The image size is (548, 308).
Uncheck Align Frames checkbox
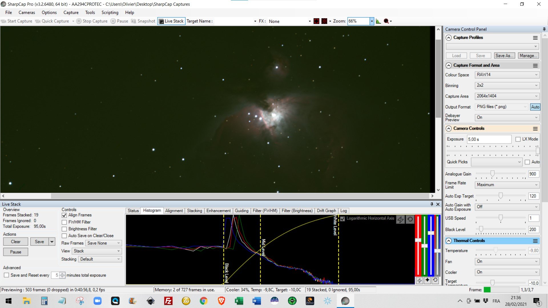point(64,215)
